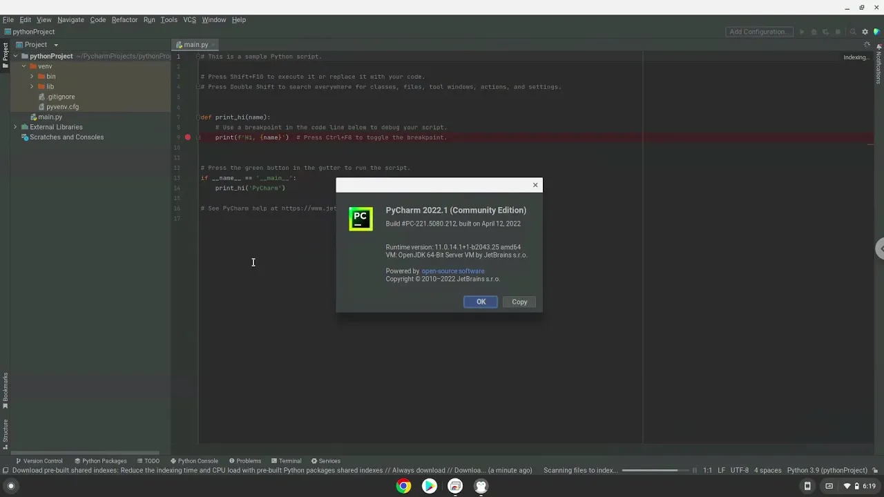Click the line separator LF widget
This screenshot has height=497, width=884.
pyautogui.click(x=721, y=471)
